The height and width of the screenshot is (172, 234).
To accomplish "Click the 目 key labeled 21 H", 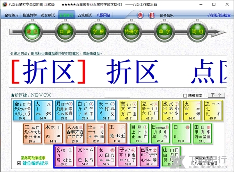I will tap(139, 133).
